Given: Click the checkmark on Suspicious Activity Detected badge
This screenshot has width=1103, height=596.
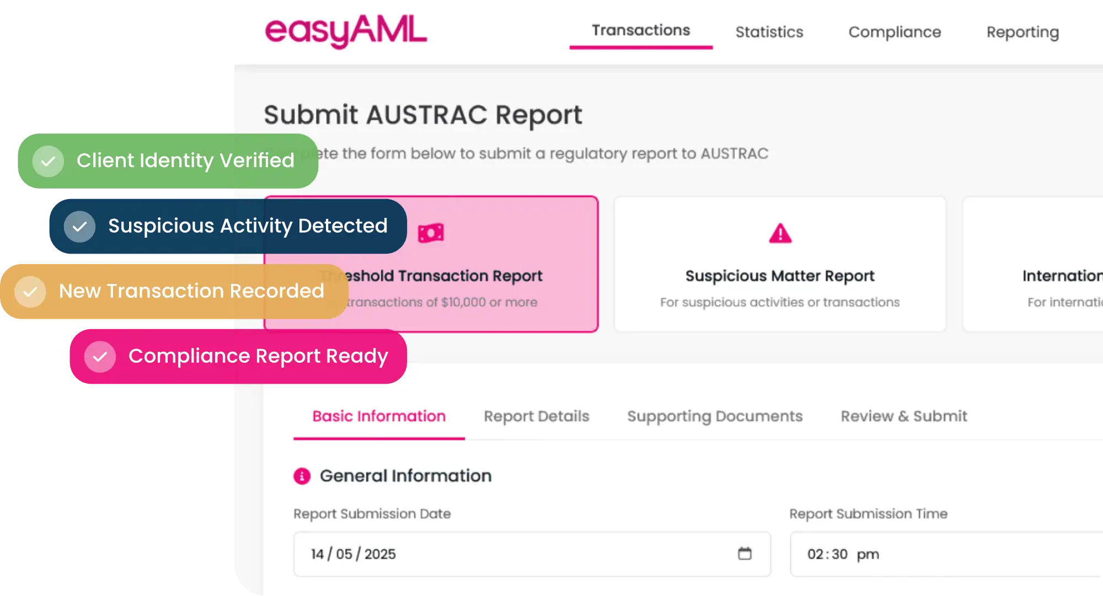Looking at the screenshot, I should (x=79, y=227).
